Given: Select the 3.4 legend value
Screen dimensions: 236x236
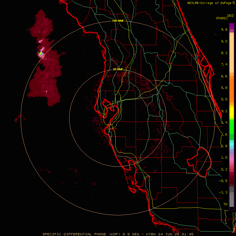Looking at the screenshot, I should [224, 123].
